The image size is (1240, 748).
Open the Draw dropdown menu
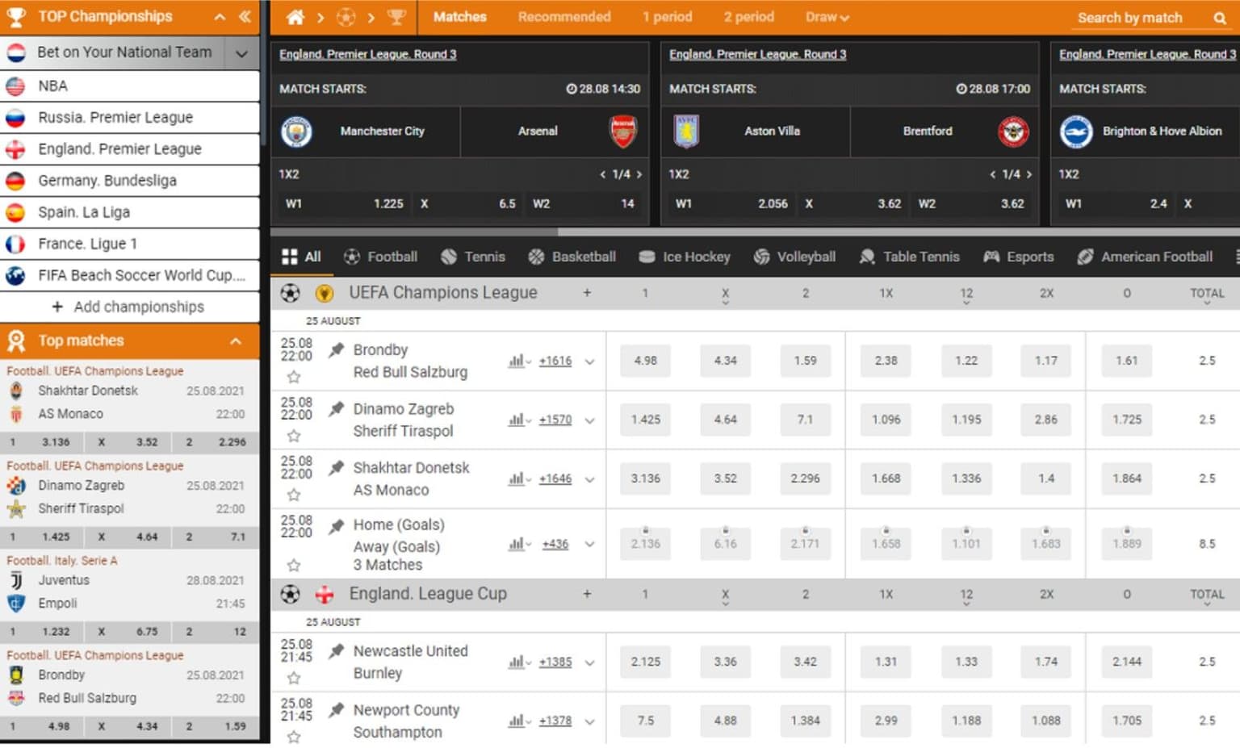point(827,17)
